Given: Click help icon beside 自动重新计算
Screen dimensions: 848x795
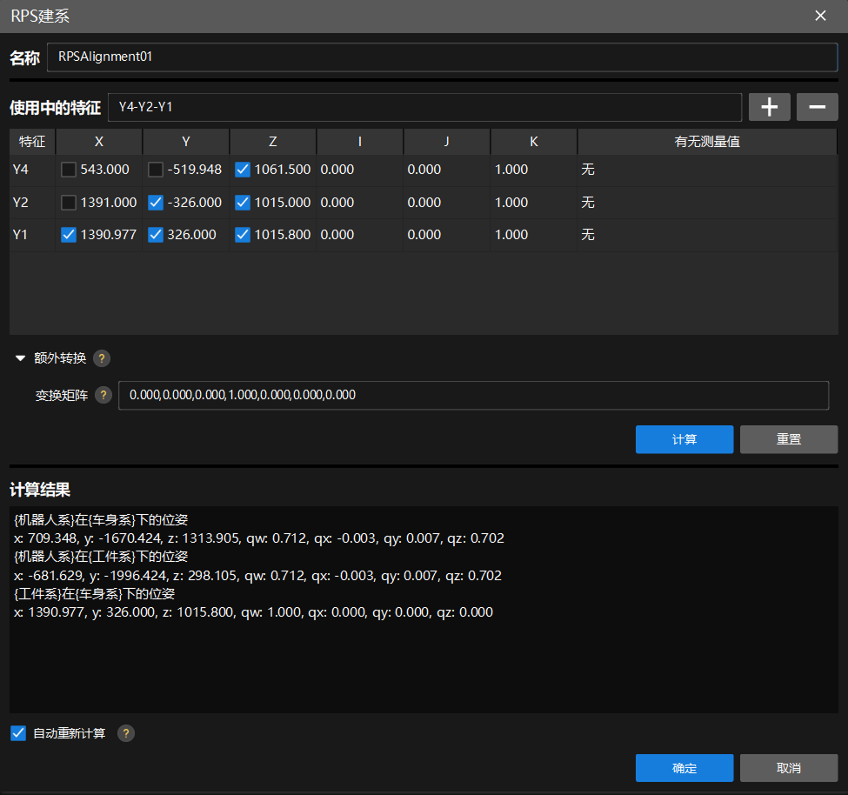Looking at the screenshot, I should (x=126, y=733).
